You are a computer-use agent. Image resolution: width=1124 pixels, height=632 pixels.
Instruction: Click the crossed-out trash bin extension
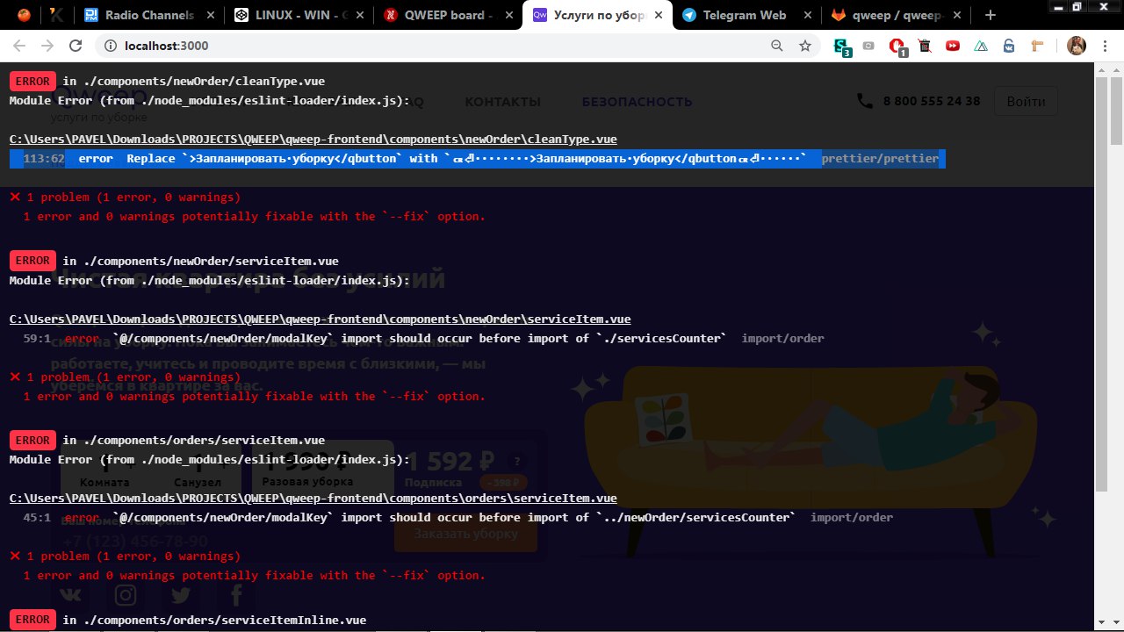(x=925, y=46)
